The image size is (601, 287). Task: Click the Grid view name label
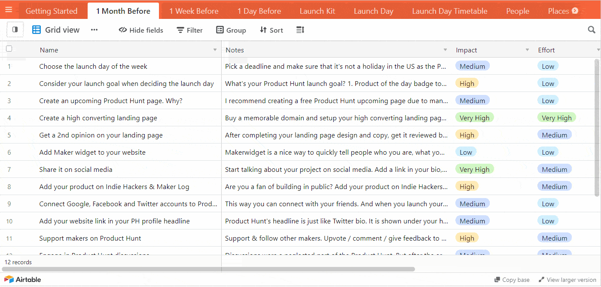tap(62, 30)
